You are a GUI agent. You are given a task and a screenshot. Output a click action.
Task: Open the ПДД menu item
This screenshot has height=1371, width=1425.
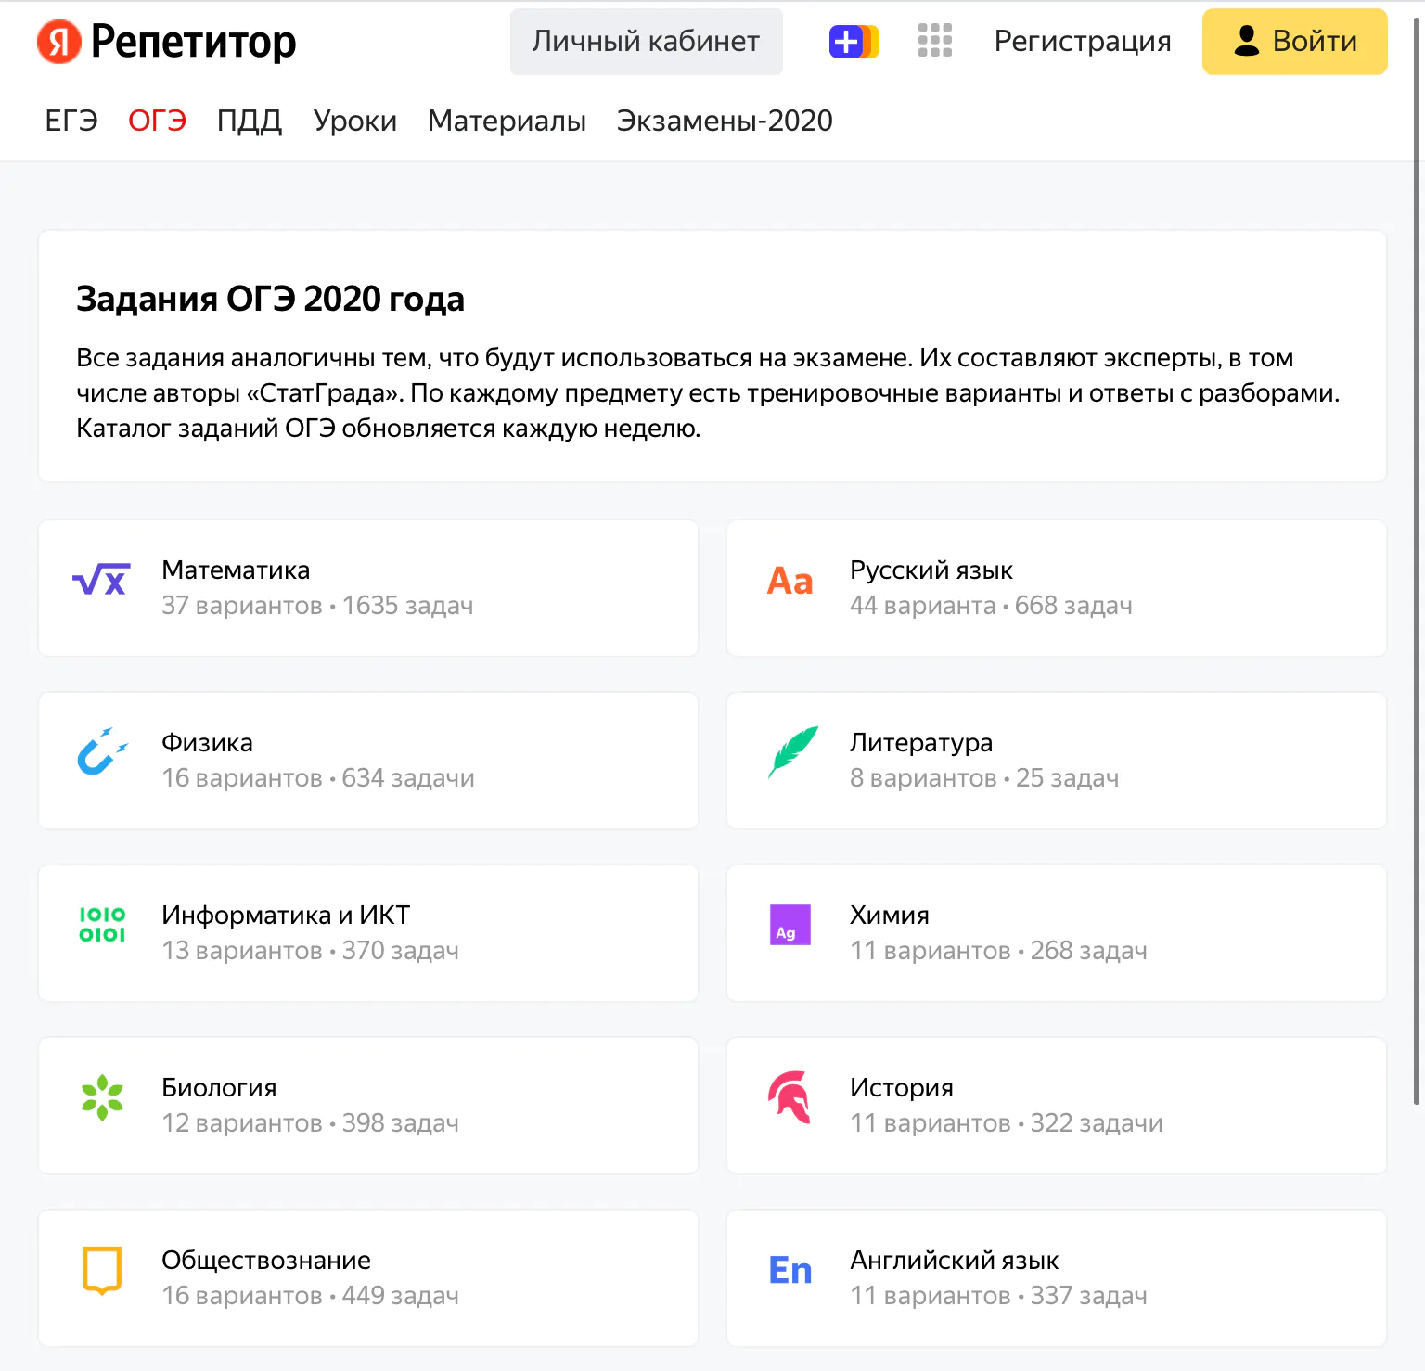click(250, 121)
